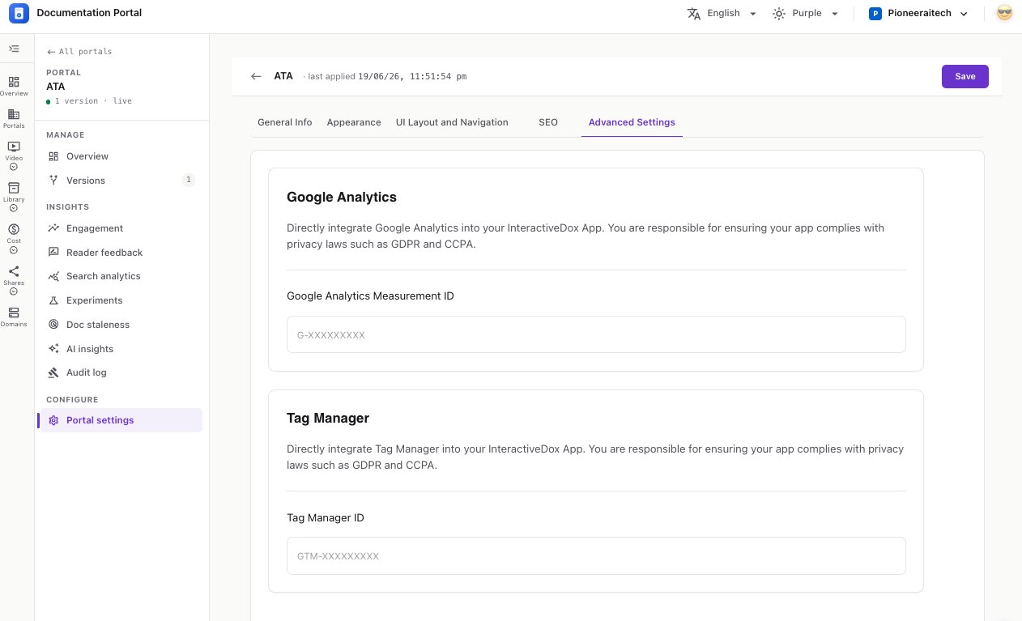Click the translate language icon

pos(694,14)
